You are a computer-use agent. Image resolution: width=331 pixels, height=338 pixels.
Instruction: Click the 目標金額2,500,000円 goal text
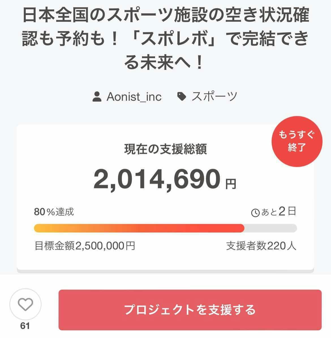[x=85, y=246]
